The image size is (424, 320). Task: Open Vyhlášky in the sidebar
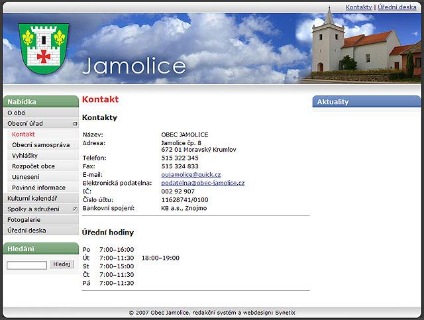click(x=25, y=156)
